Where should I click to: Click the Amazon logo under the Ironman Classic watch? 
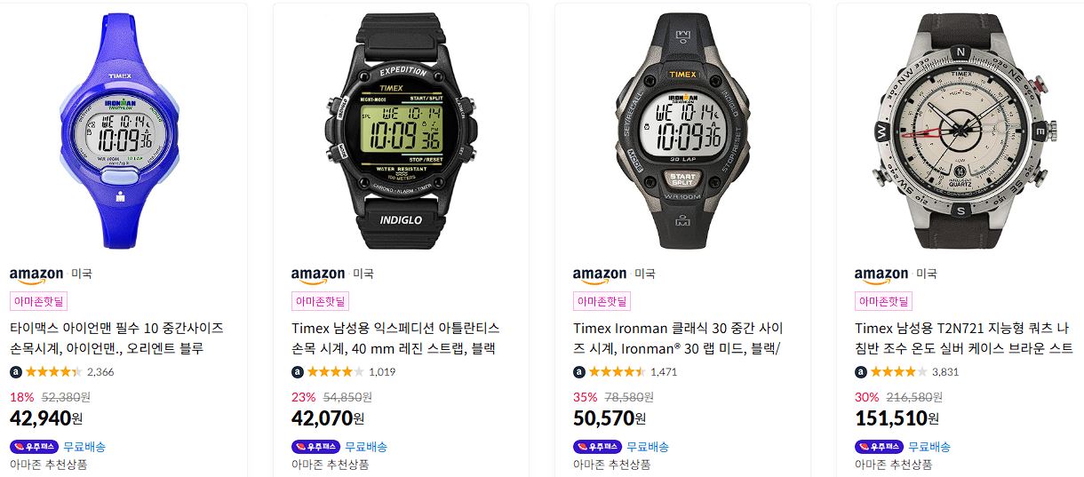click(x=600, y=274)
